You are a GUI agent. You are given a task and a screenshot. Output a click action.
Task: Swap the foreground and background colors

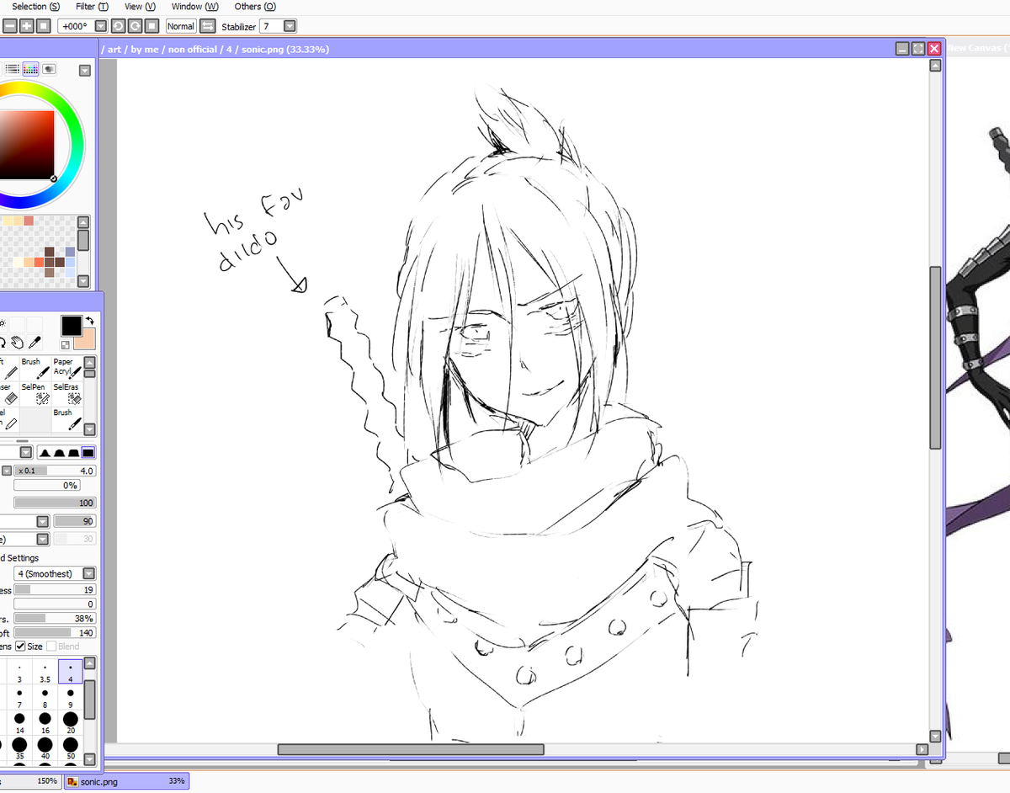point(90,321)
